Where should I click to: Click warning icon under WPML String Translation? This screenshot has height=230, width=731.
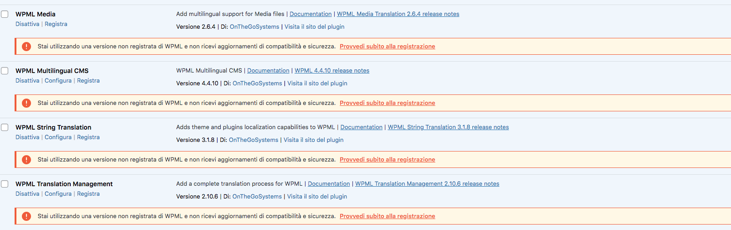pos(26,160)
